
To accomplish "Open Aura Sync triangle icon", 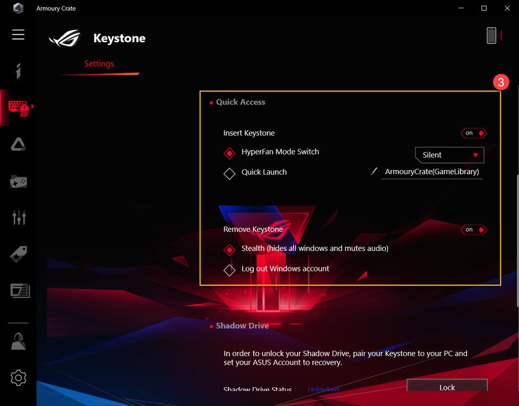I will click(x=18, y=144).
